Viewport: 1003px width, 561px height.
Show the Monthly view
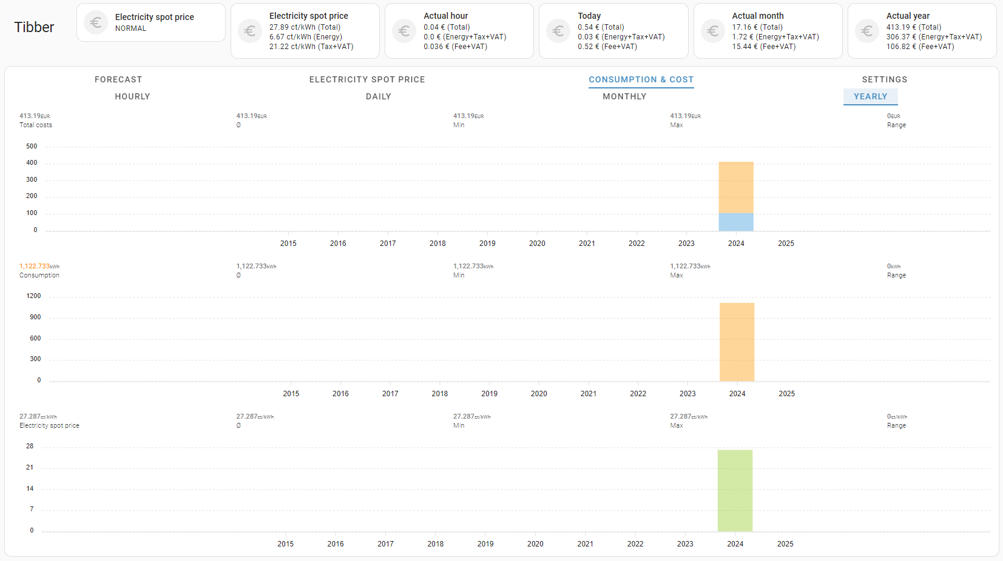(624, 96)
